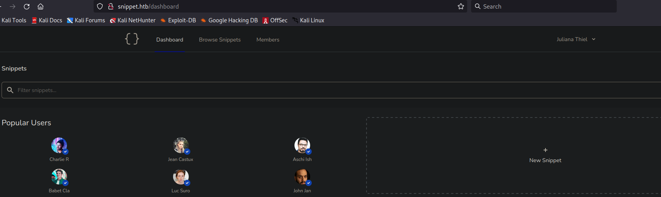Click the curly braces site logo
The height and width of the screenshot is (197, 661).
click(132, 39)
